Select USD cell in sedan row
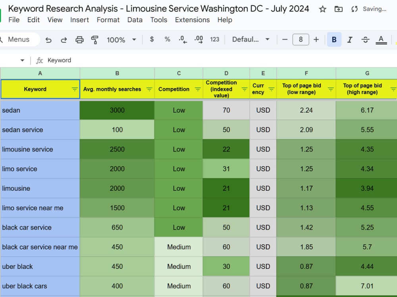This screenshot has width=397, height=297. click(x=263, y=110)
